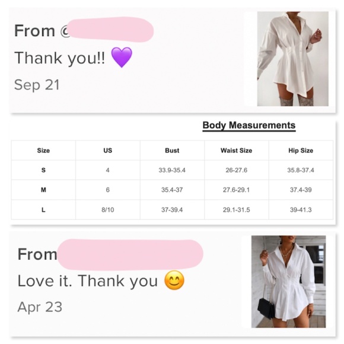This screenshot has height=344, width=344.
Task: Click the 39-41.3 hip cell
Action: pyautogui.click(x=301, y=210)
